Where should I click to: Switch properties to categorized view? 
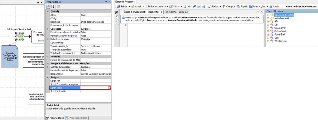click(48, 7)
